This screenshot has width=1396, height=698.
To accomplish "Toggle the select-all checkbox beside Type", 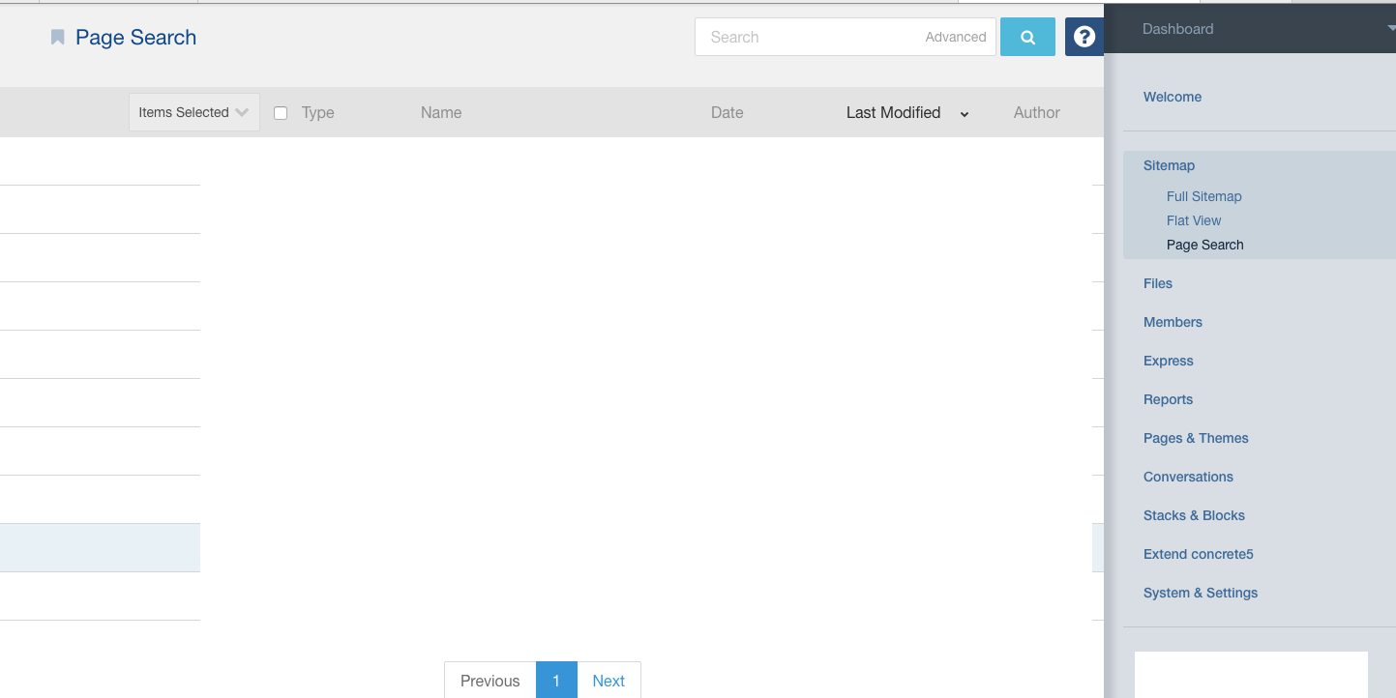I will (281, 113).
